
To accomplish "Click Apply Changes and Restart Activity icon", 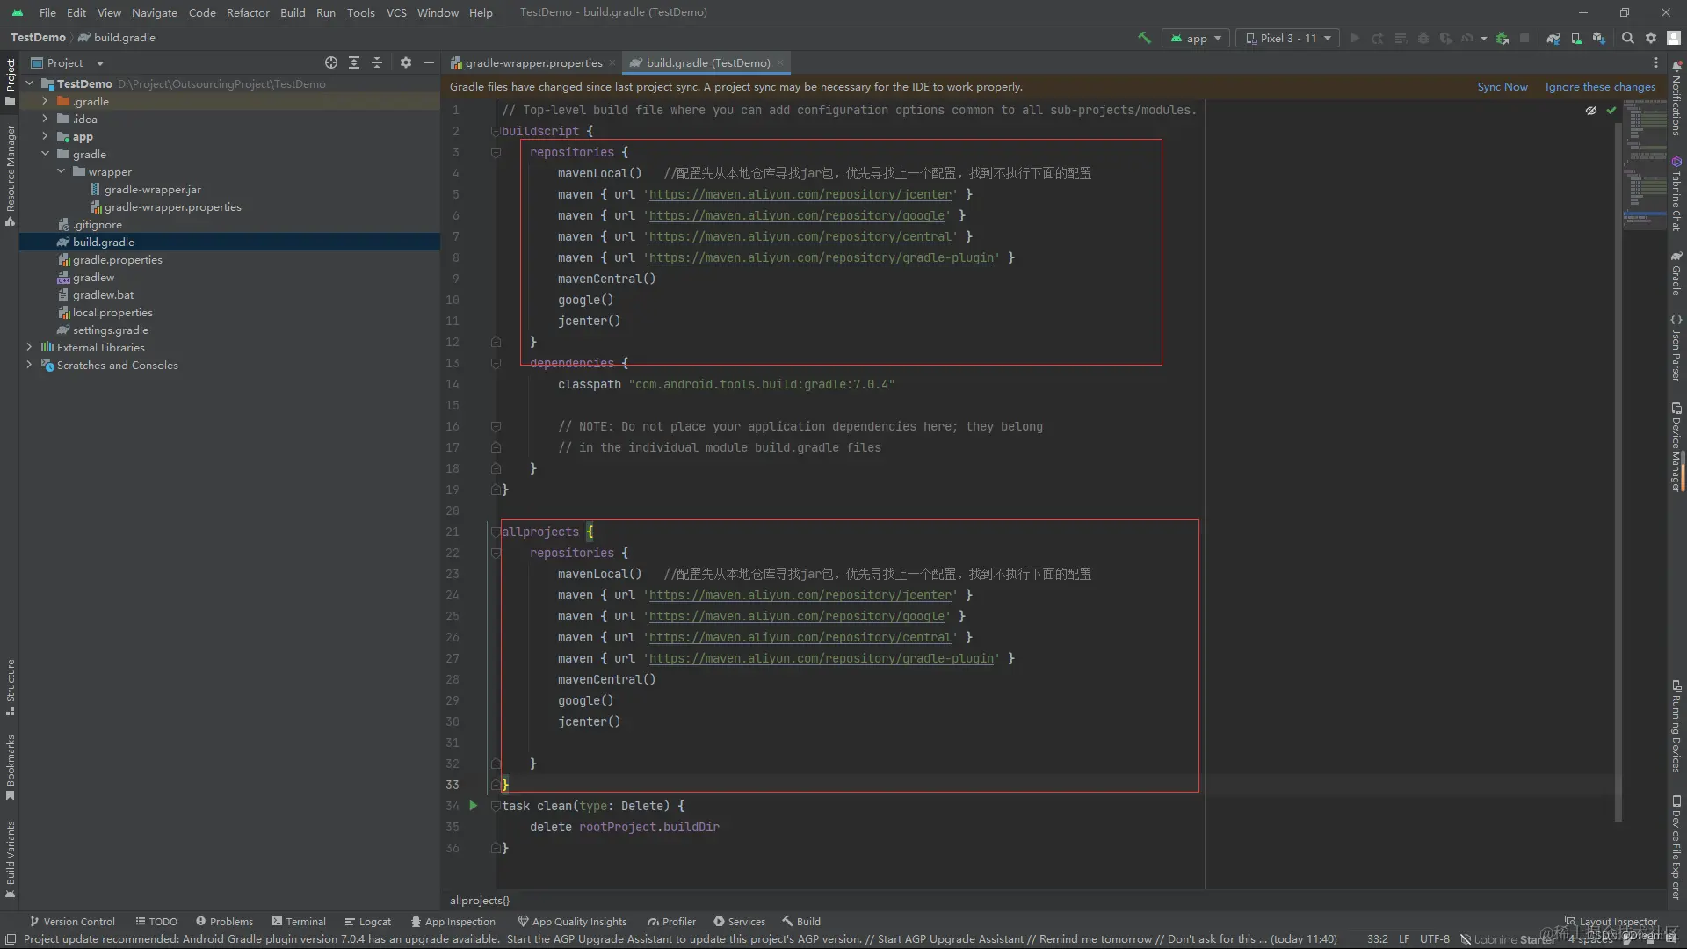I will (1378, 38).
